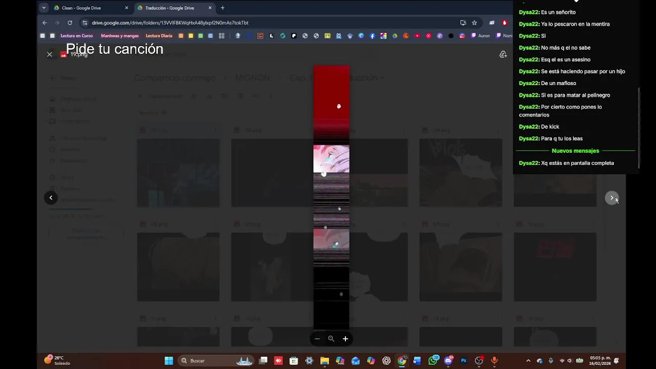656x369 pixels.
Task: Zoom in on the preview image
Action: pyautogui.click(x=345, y=339)
